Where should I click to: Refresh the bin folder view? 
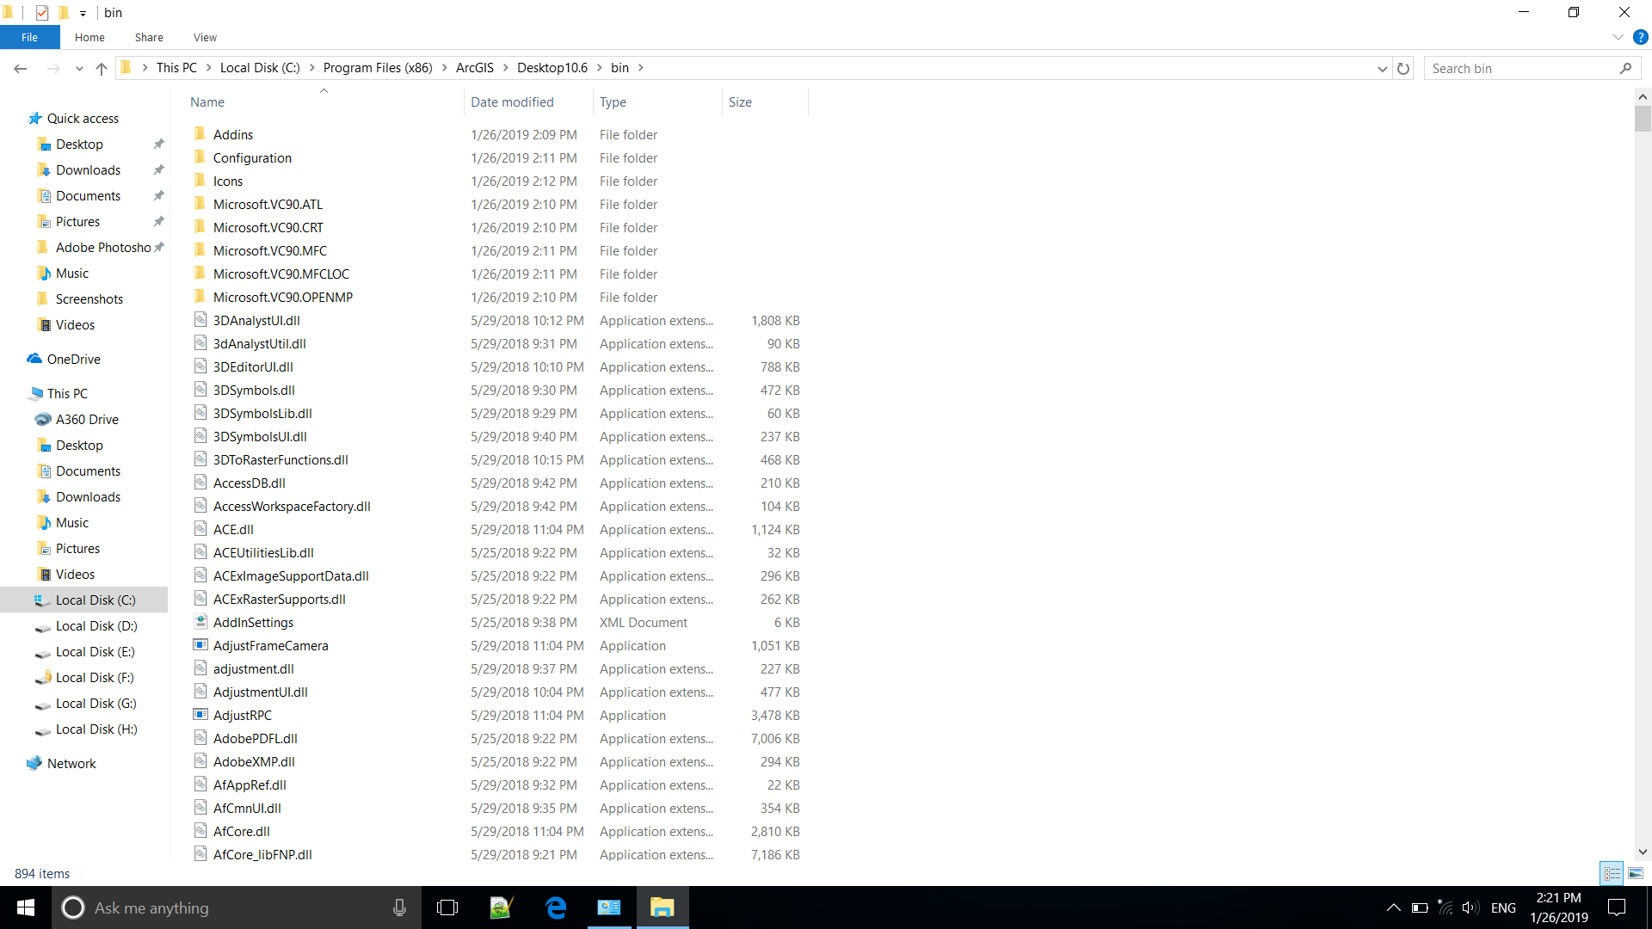1403,69
